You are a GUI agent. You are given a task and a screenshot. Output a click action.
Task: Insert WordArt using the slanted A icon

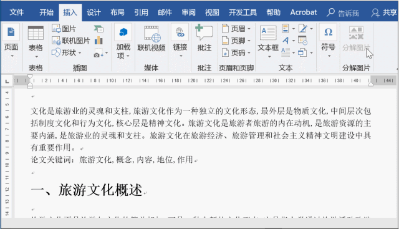[x=286, y=41]
